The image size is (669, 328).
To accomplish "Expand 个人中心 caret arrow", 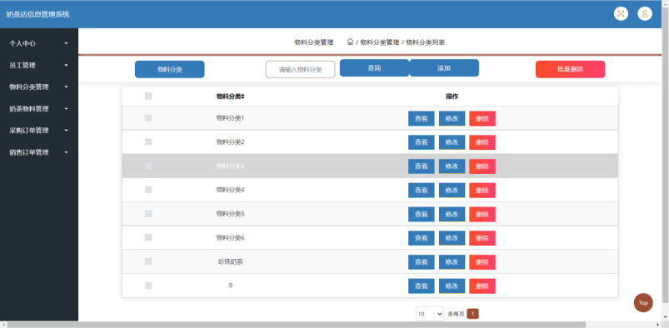I will [66, 43].
